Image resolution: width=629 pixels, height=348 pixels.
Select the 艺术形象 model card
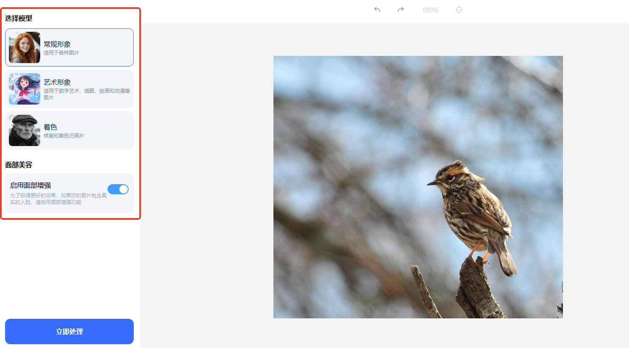click(x=69, y=89)
